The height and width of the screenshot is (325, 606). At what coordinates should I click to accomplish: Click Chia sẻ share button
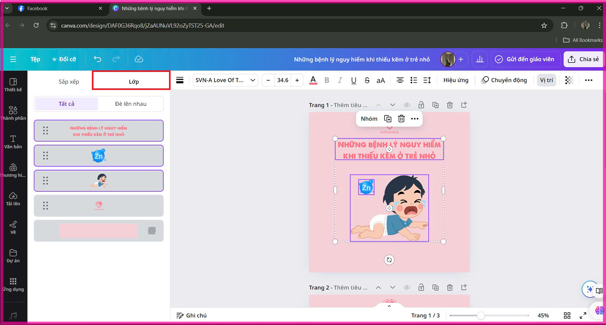tap(584, 59)
